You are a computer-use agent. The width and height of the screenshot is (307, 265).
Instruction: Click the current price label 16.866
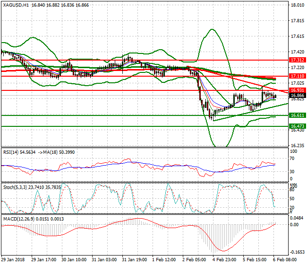click(x=297, y=96)
